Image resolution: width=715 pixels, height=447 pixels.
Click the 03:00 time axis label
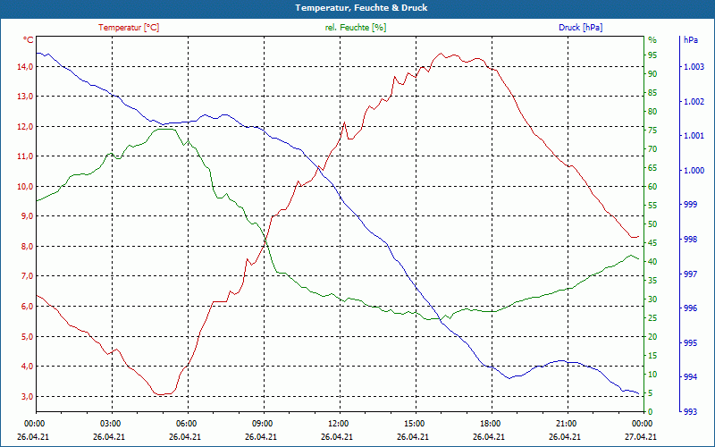(x=110, y=423)
